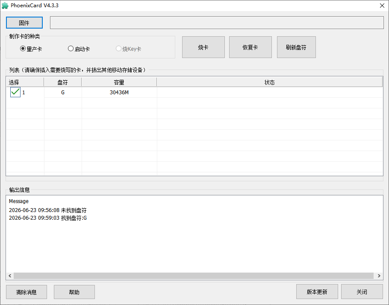Click the 选择 column header
Viewport: 389px width, 305px height.
click(x=25, y=82)
